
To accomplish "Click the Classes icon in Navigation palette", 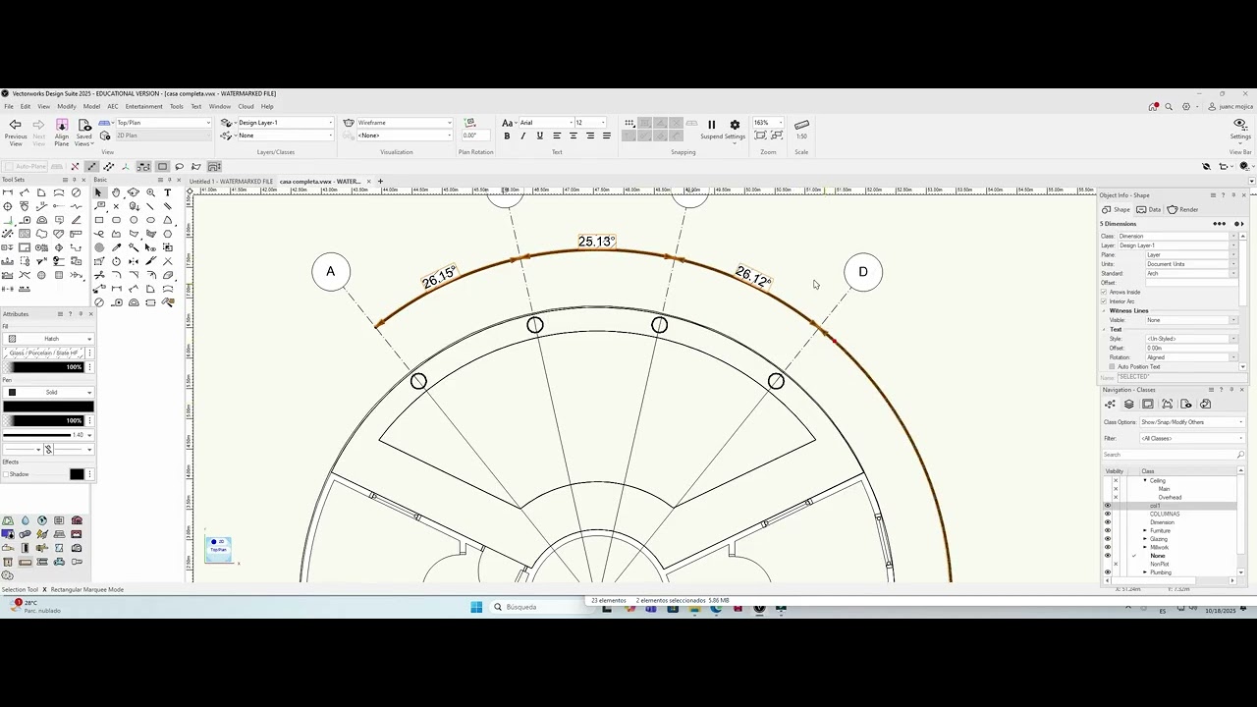I will click(1110, 404).
